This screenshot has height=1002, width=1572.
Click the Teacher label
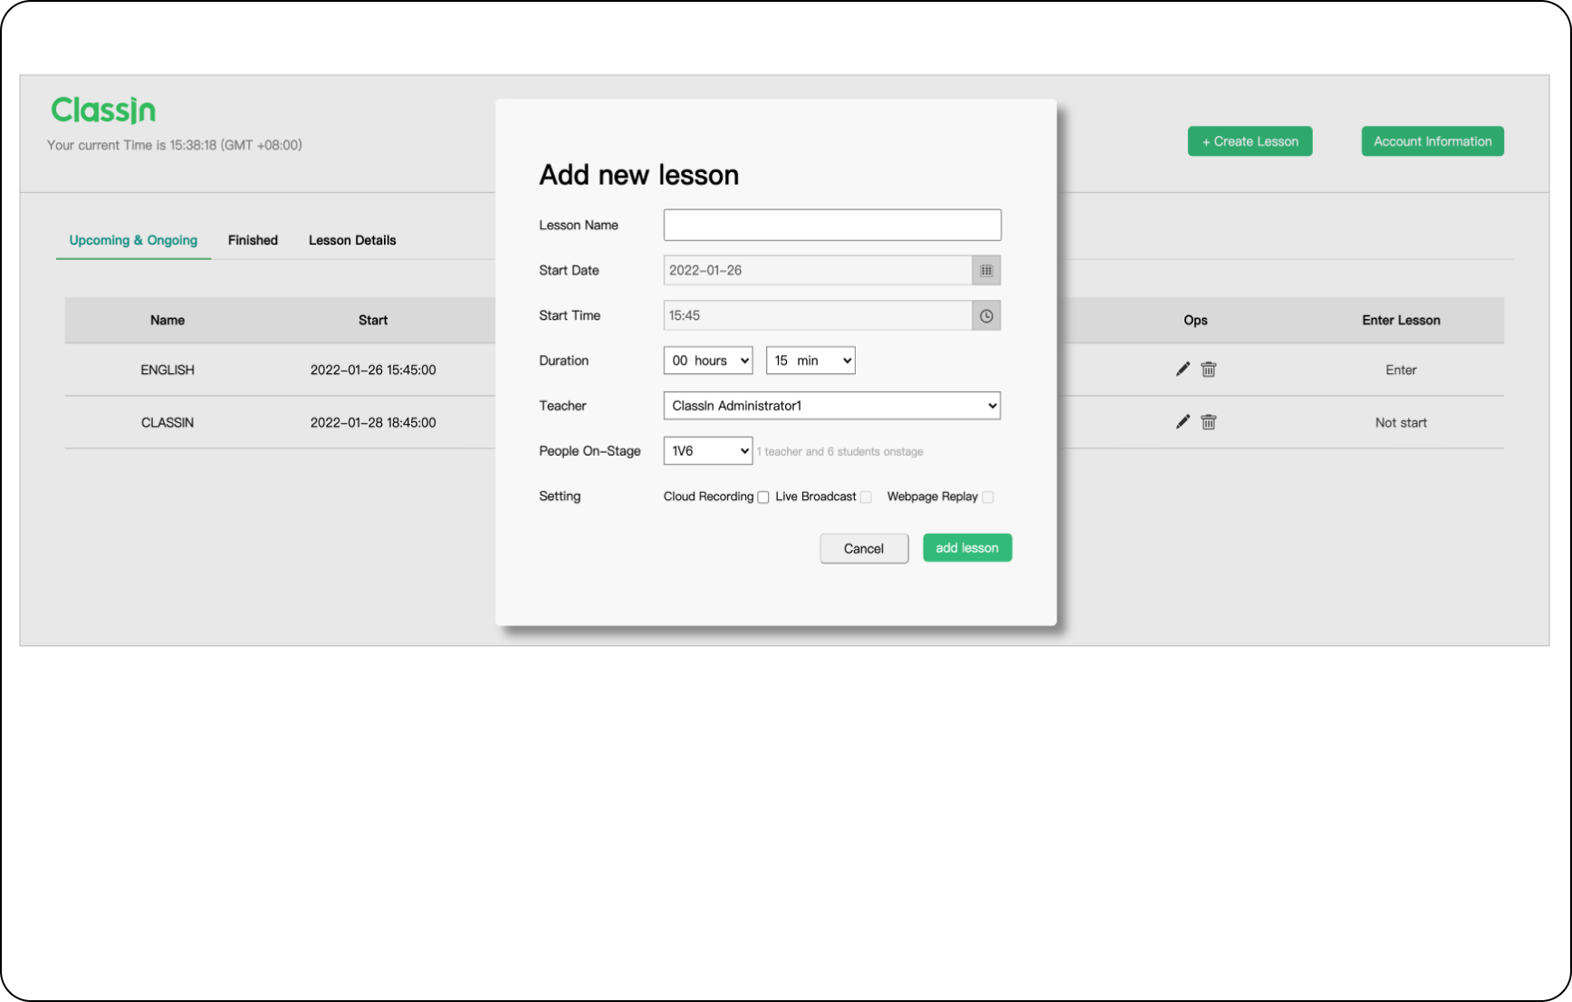(562, 406)
